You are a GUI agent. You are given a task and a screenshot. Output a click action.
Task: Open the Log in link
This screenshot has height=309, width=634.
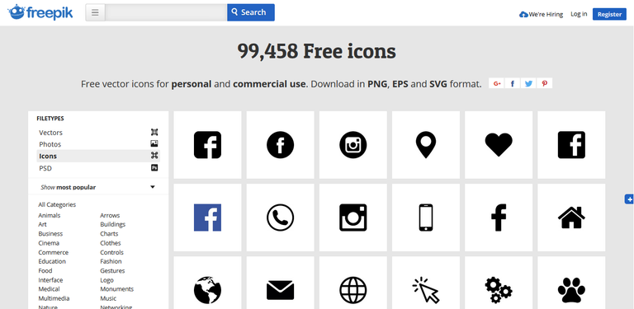[x=579, y=14]
